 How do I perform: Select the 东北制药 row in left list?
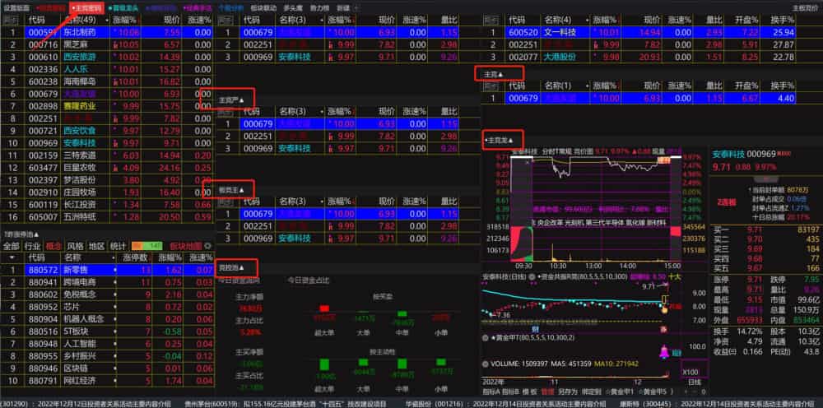click(107, 33)
